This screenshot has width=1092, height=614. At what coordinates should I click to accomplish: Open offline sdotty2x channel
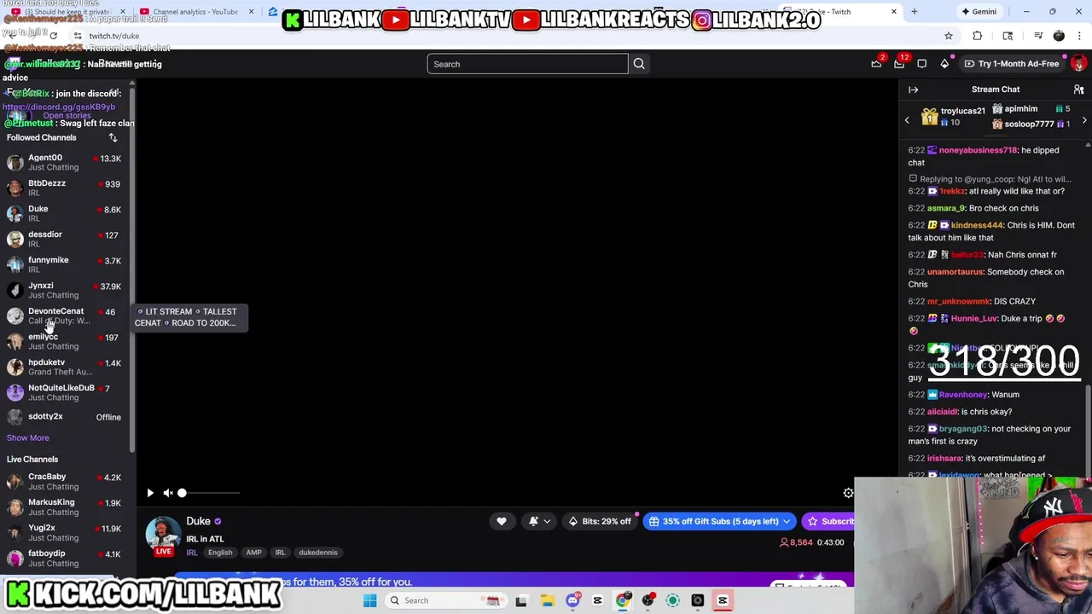point(67,417)
